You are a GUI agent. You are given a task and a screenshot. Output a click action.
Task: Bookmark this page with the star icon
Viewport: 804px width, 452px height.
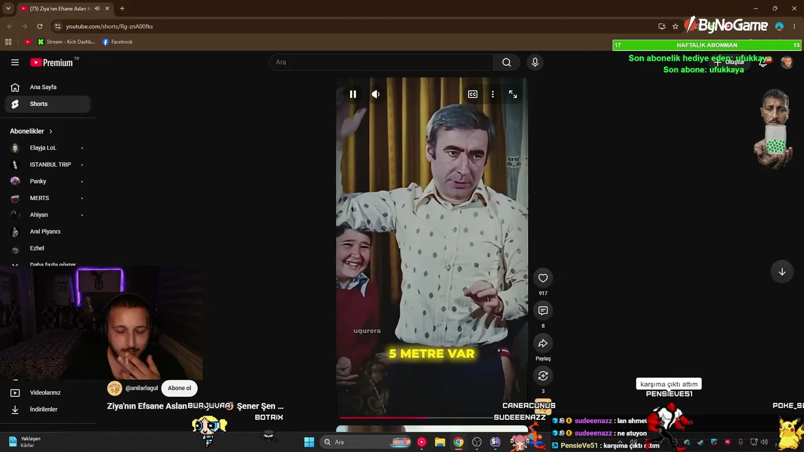[x=675, y=26]
